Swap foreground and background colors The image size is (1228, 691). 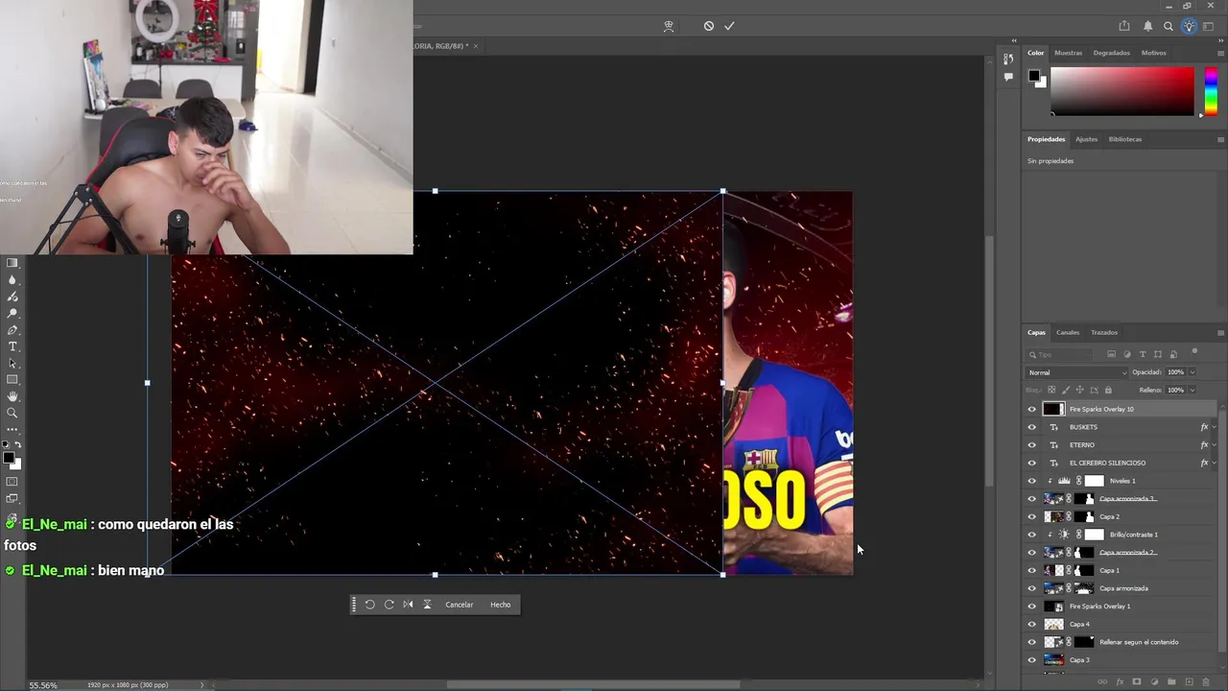point(18,444)
